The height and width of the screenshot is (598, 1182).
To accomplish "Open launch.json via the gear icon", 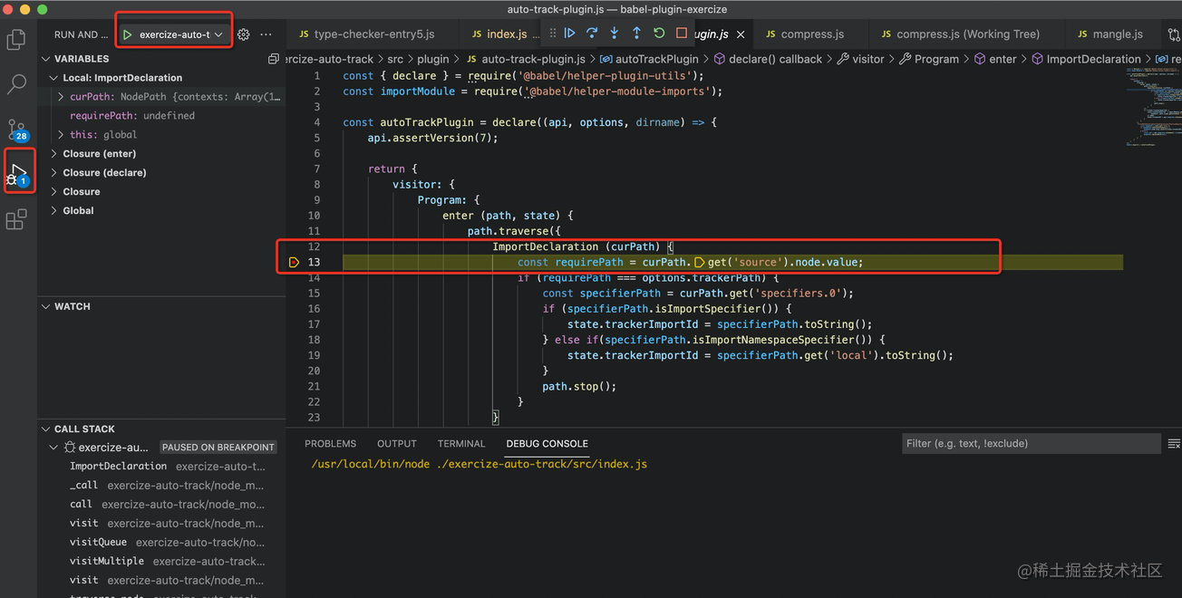I will tap(243, 34).
